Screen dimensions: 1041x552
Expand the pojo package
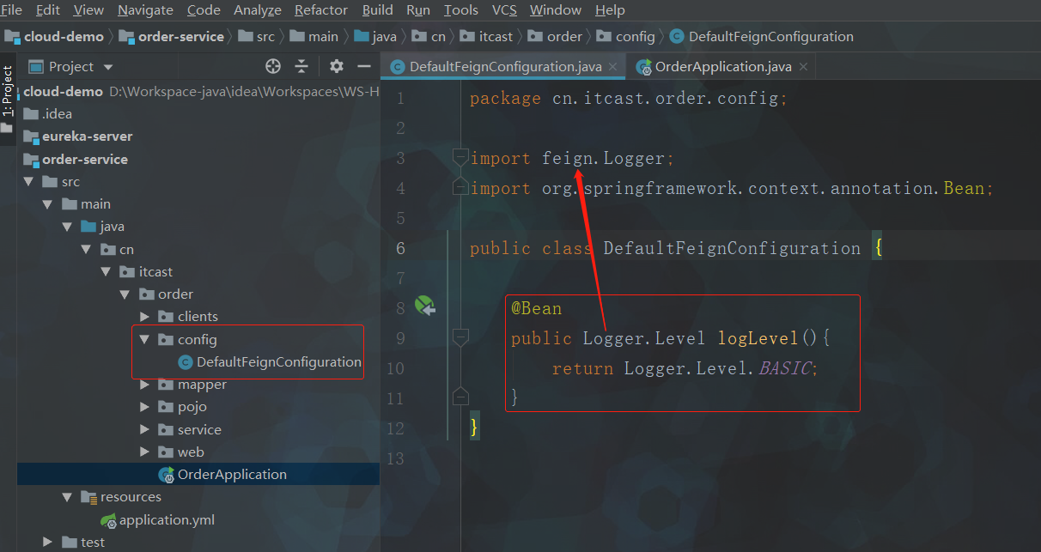tap(144, 406)
